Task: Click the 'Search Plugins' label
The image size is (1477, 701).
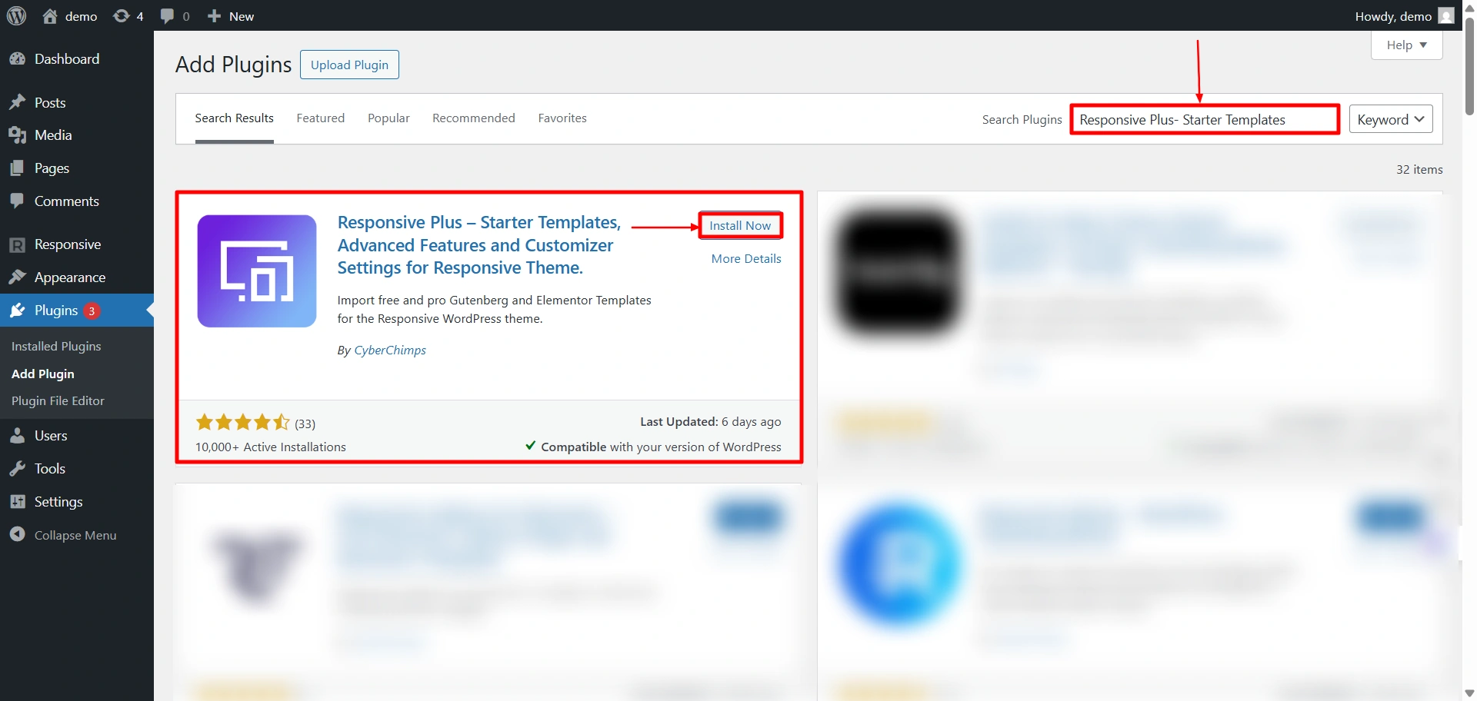Action: click(1022, 119)
